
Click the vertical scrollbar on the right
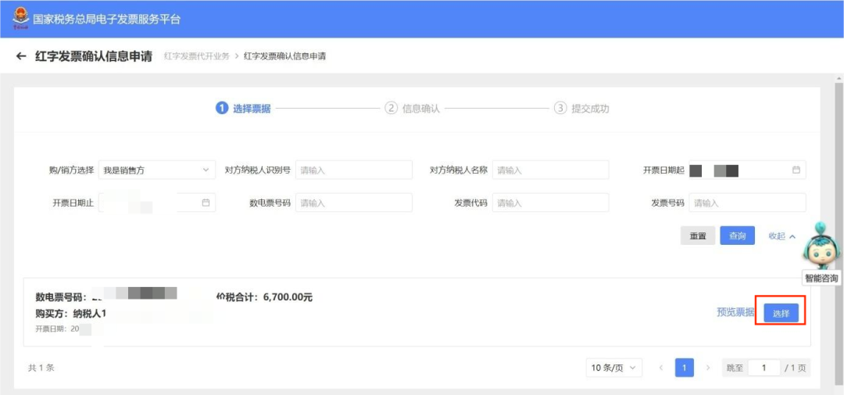[839, 232]
